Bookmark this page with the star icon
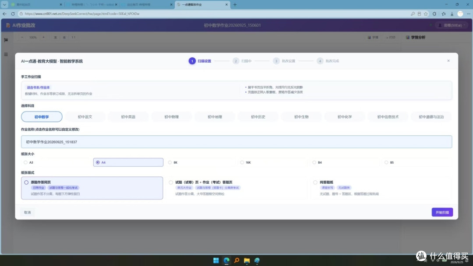Viewport: 473px width, 266px height. (426, 14)
